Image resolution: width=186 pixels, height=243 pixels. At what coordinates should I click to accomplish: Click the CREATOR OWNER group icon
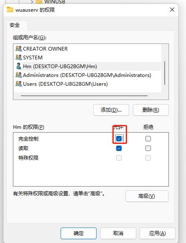(x=19, y=49)
